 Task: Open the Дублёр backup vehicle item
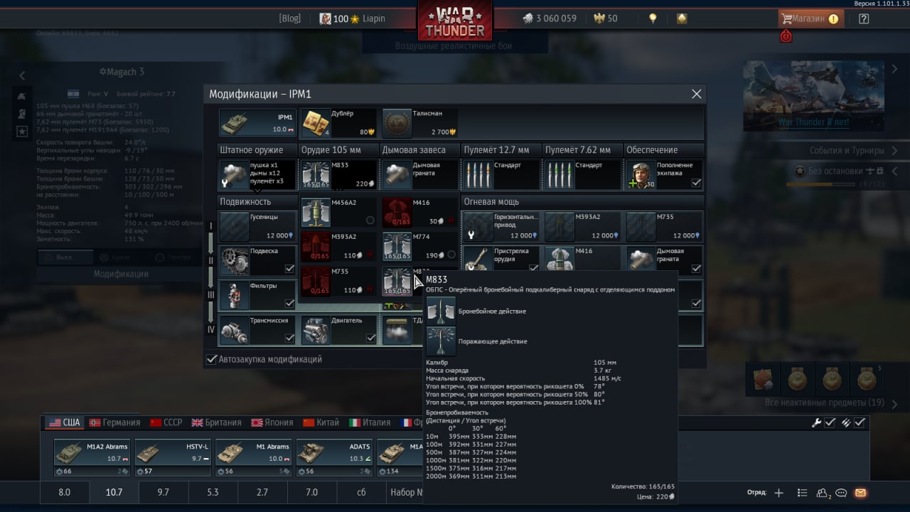click(x=338, y=123)
